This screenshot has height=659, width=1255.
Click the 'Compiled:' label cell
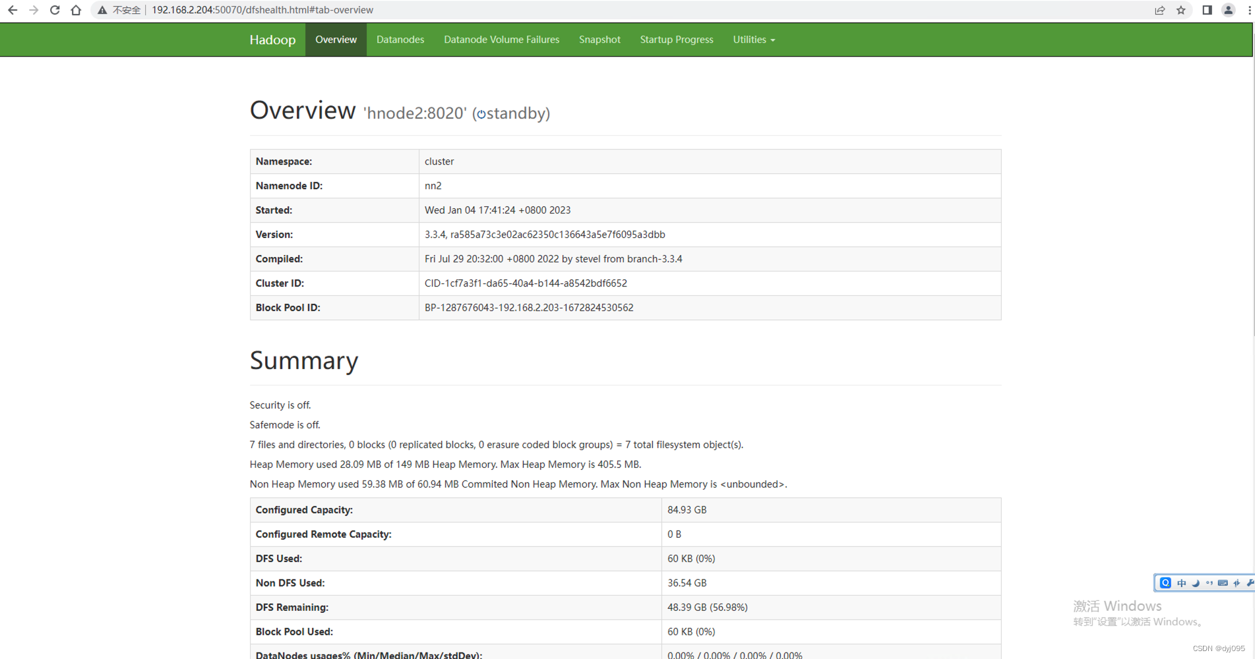click(x=334, y=259)
